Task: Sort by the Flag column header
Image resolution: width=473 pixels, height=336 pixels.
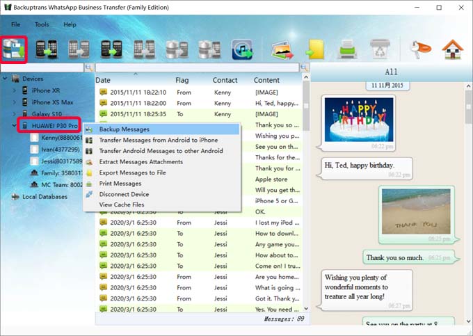Action: pos(182,80)
